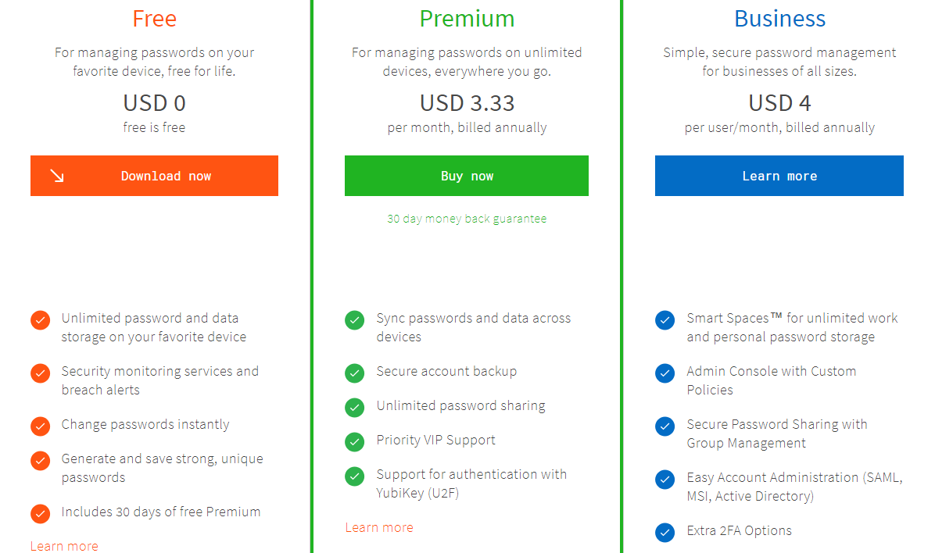Click the orange Download now button

click(x=154, y=176)
